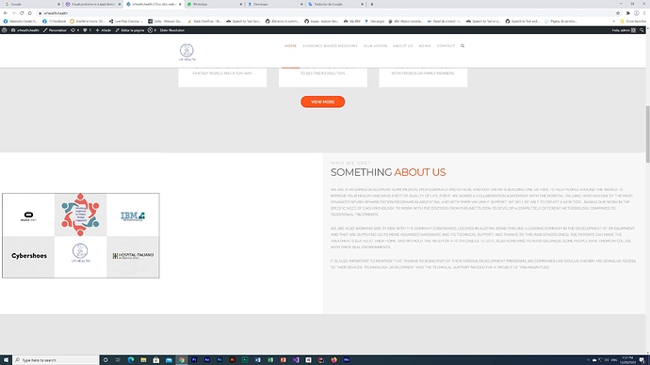Click the VR Health logo in partners grid

point(80,253)
